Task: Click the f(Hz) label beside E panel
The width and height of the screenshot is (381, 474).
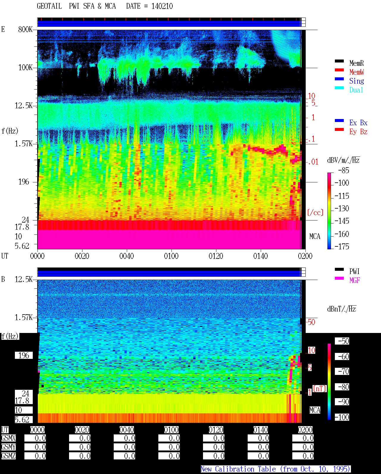Action: (x=10, y=131)
